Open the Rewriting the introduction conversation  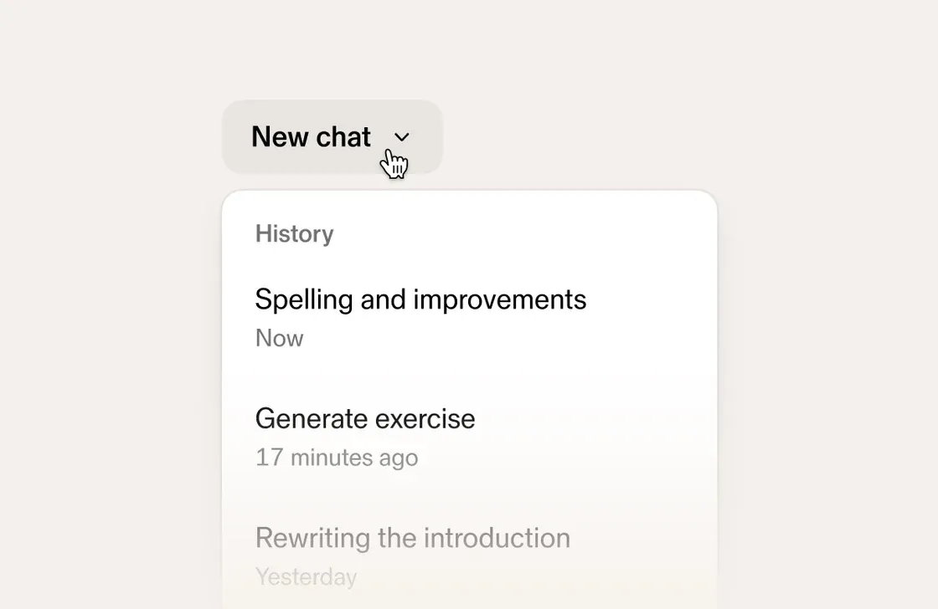click(412, 538)
